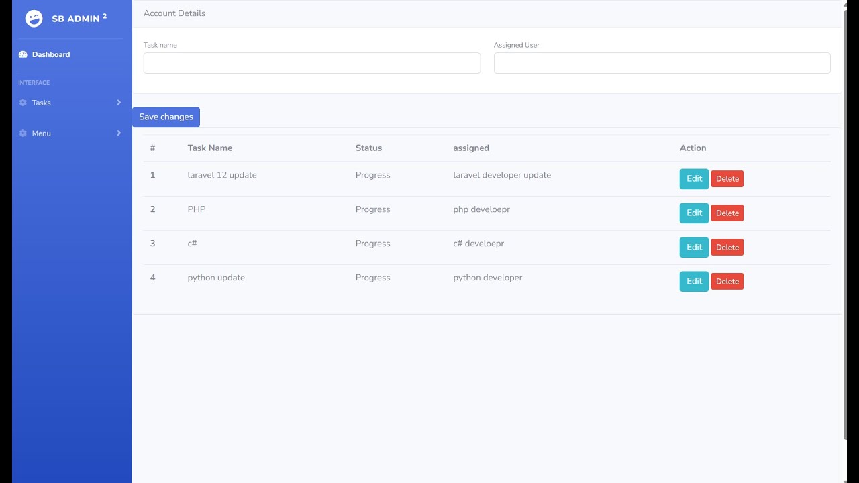859x483 pixels.
Task: Focus the Assigned User input field
Action: click(x=662, y=63)
